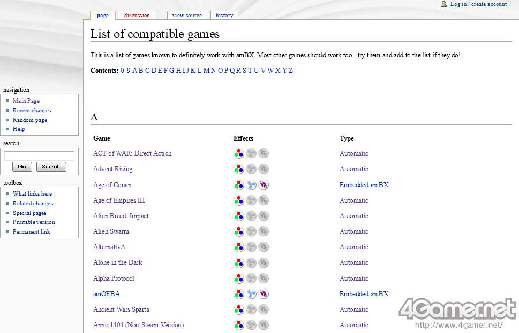
Task: Click the lighting icon for Alien Swarm
Action: click(x=239, y=231)
